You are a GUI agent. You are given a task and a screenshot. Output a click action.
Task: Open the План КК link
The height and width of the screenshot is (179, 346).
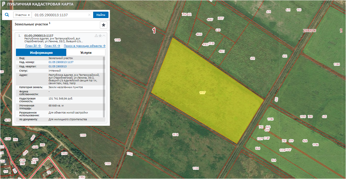point(52,46)
